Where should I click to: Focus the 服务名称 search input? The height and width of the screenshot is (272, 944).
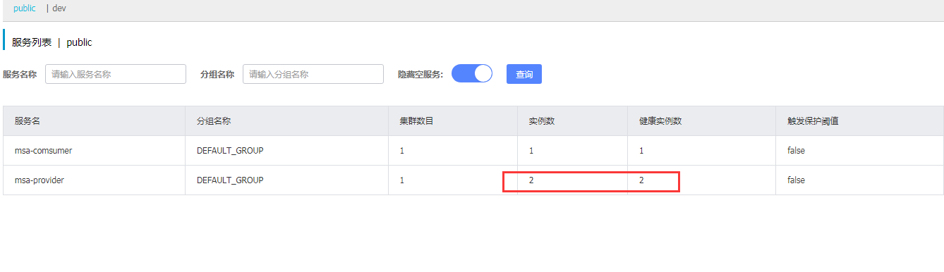coord(116,74)
